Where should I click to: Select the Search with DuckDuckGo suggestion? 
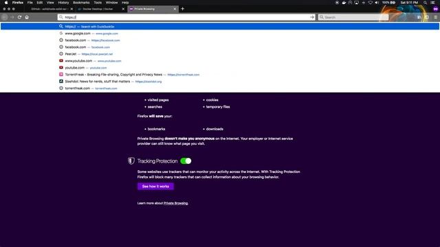[220, 26]
